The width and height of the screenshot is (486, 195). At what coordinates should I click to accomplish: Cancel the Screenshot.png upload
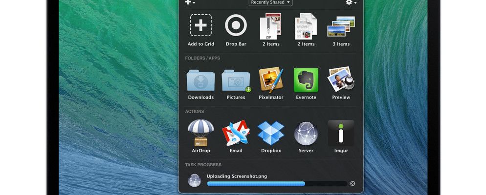click(353, 184)
